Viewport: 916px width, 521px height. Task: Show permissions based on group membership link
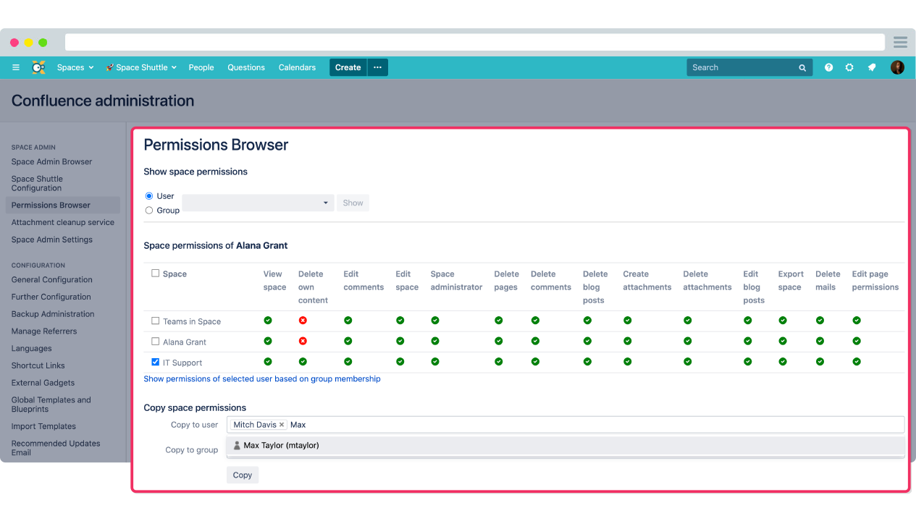pyautogui.click(x=261, y=378)
